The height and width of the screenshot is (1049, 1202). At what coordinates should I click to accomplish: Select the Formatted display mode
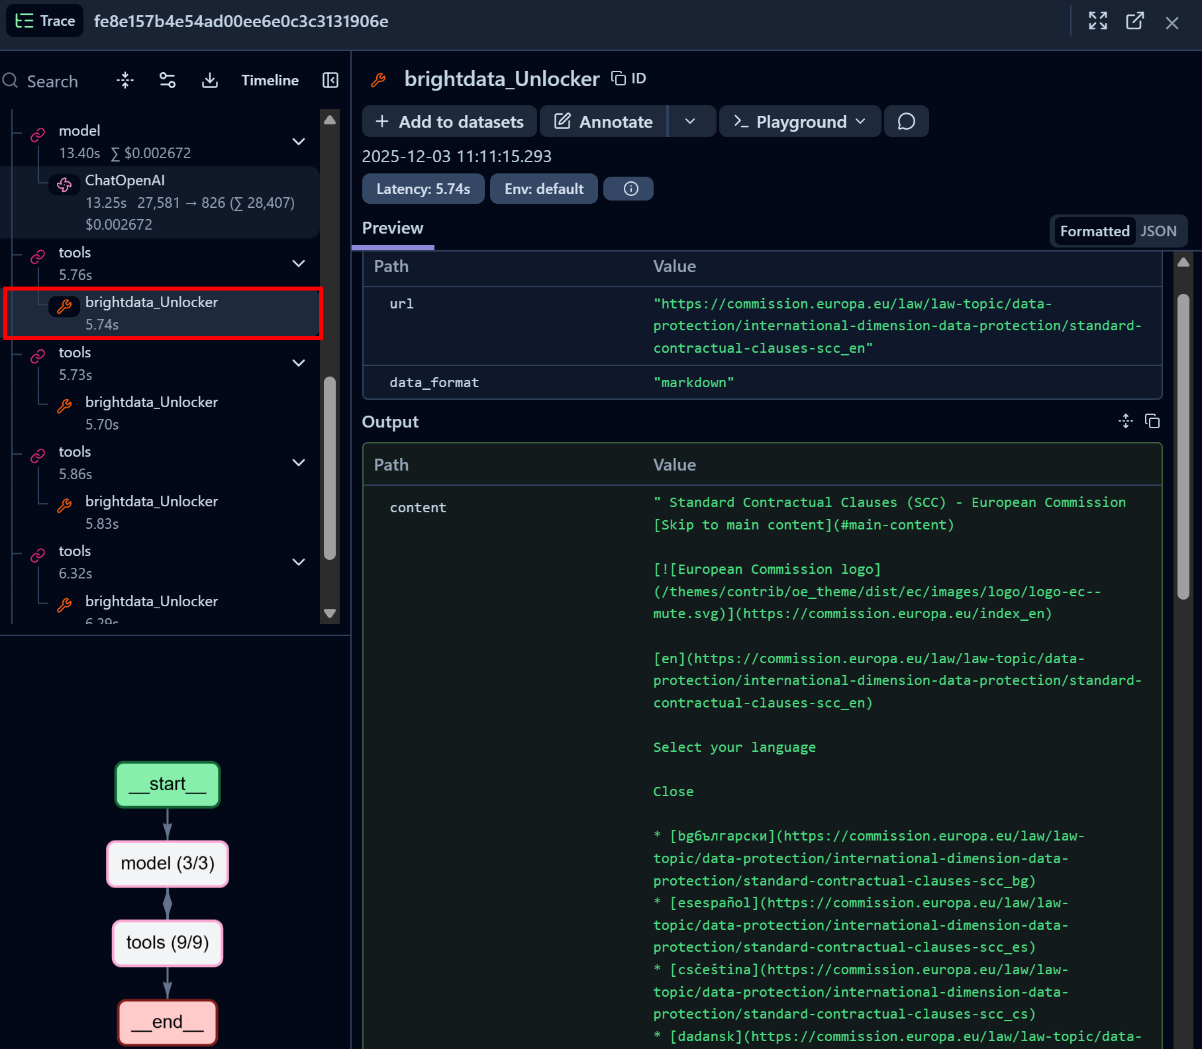coord(1094,230)
